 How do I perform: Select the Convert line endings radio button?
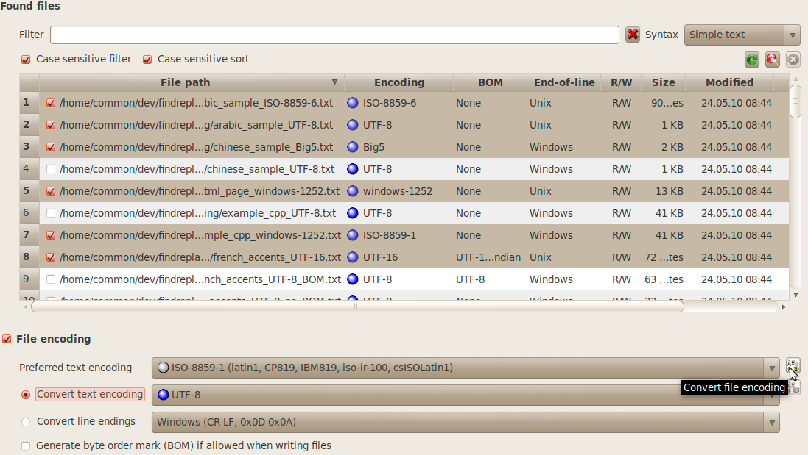26,422
